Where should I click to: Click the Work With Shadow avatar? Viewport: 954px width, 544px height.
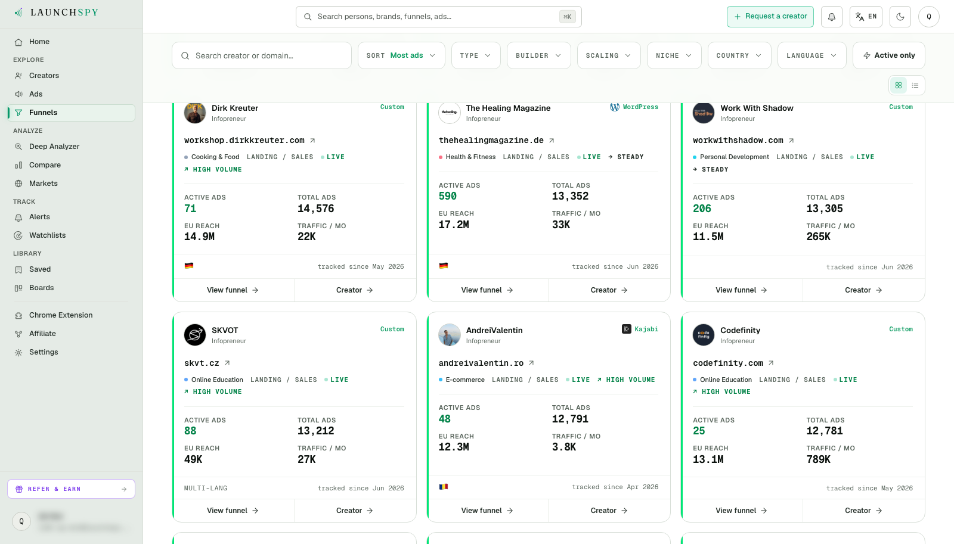[704, 113]
